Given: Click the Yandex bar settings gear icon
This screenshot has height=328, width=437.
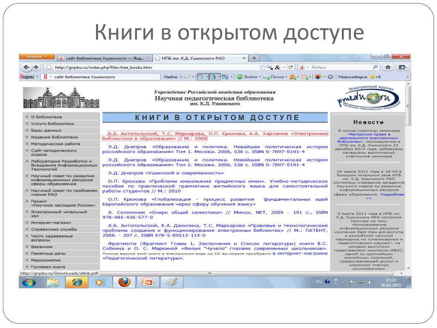Looking at the screenshot, I should [330, 77].
